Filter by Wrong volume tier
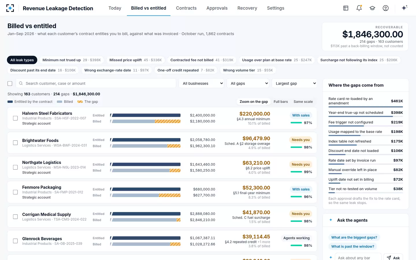Image resolution: width=416 pixels, height=260 pixels. point(248,70)
